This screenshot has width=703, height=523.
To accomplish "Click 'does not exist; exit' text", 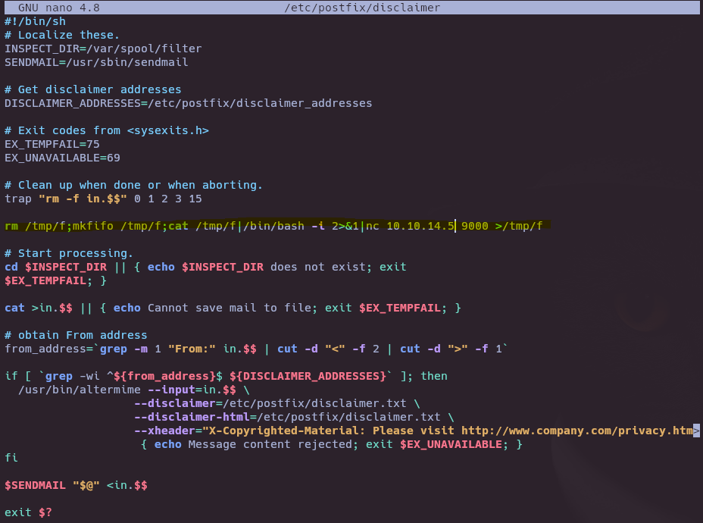I will pyautogui.click(x=339, y=267).
